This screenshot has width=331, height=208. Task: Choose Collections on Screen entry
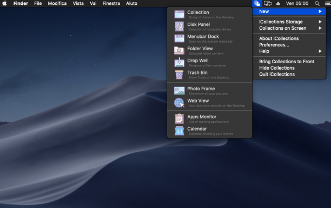tap(289, 28)
